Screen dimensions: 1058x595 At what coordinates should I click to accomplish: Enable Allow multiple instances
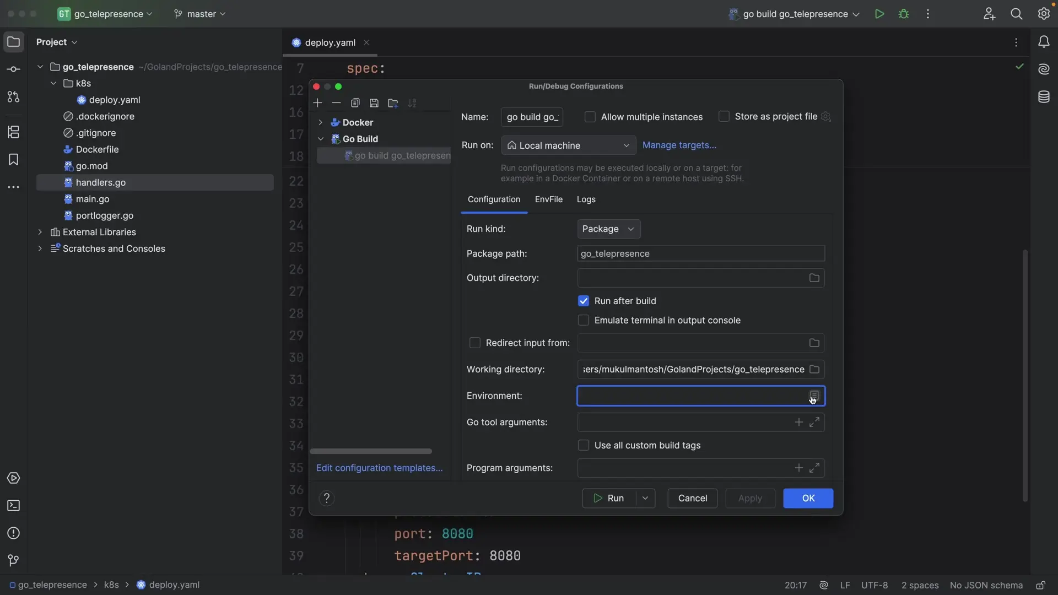(590, 117)
